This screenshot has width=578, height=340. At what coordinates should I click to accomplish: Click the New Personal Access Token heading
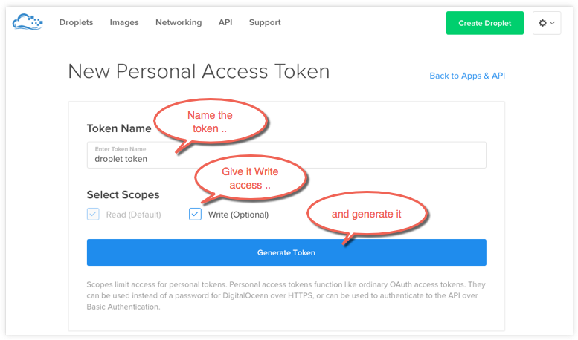pos(199,71)
